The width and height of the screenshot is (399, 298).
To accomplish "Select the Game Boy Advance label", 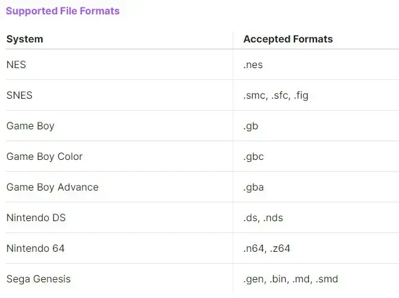I will coord(53,187).
